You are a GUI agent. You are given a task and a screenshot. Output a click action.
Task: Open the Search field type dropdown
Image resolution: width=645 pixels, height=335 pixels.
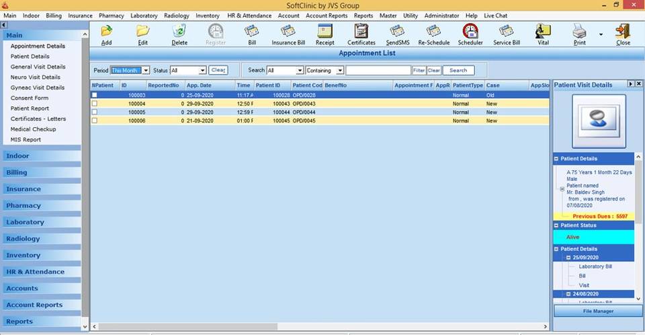pos(300,71)
